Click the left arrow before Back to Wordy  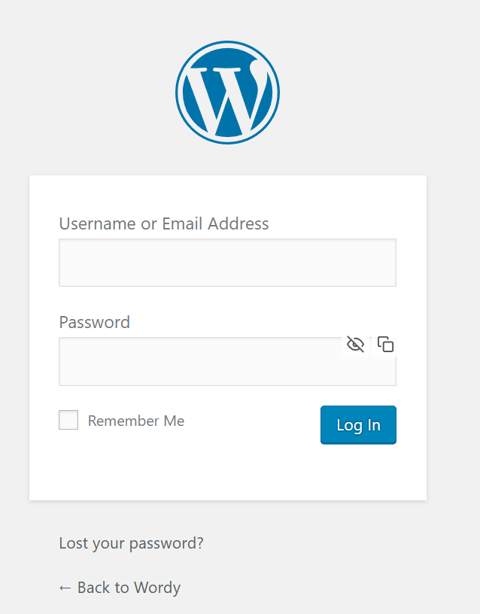pos(65,587)
